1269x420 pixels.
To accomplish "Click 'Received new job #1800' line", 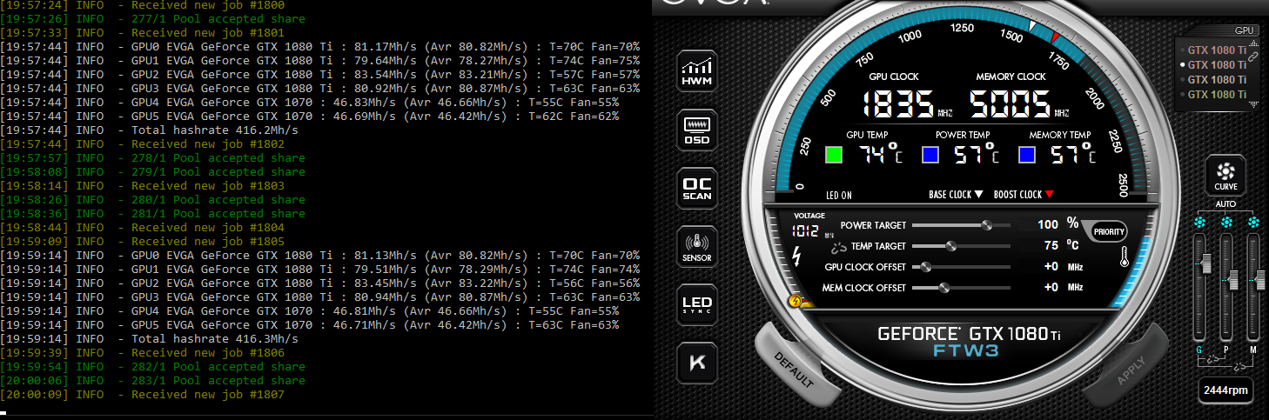I will pyautogui.click(x=207, y=5).
